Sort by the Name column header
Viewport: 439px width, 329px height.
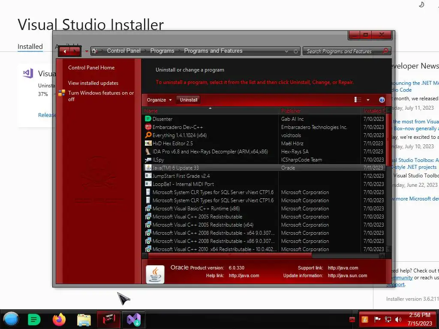pos(210,111)
